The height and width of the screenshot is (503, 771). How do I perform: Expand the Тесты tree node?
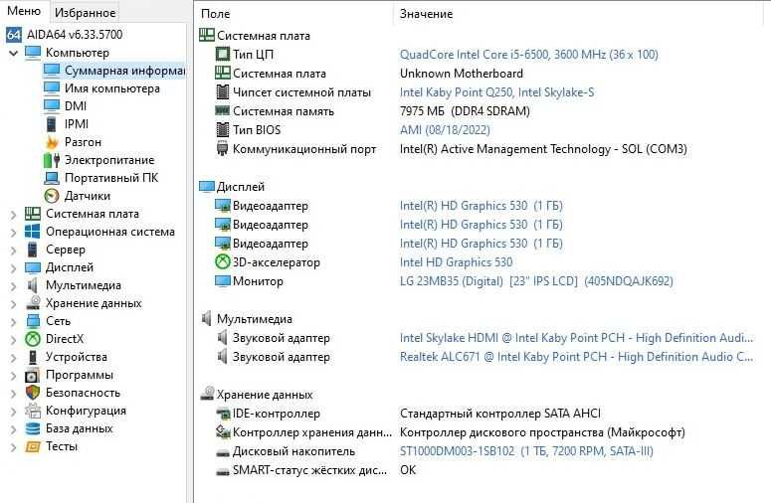click(x=13, y=446)
